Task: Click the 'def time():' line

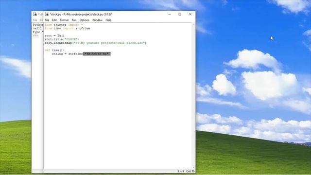Action: click(x=54, y=50)
